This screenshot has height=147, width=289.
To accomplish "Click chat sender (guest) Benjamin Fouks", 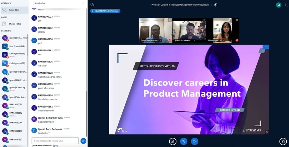I will coord(50,118).
